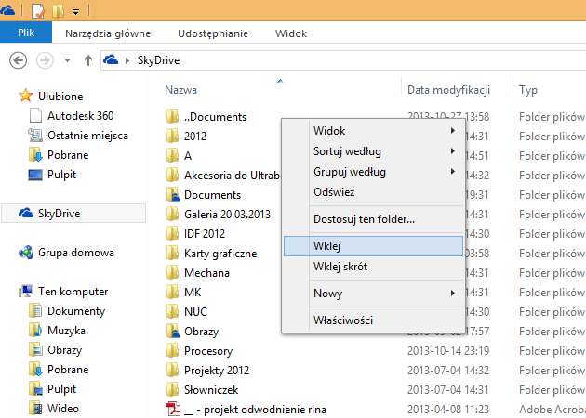586x418 pixels.
Task: Open Dokumenty under Ten komputer
Action: tap(76, 311)
